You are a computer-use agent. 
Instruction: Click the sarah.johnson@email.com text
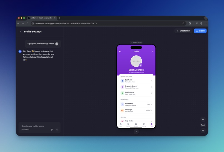click(x=136, y=73)
